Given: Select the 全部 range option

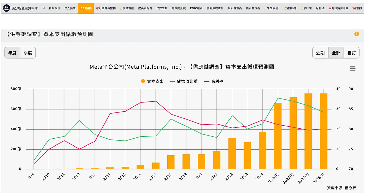Looking at the screenshot, I should [x=336, y=53].
